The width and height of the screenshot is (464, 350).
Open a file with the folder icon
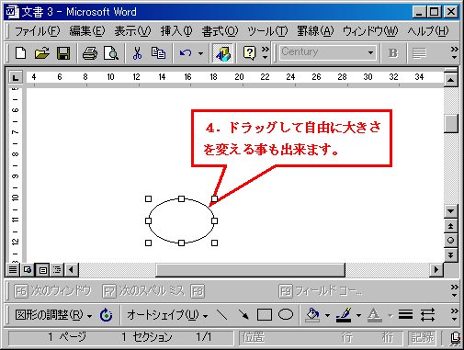[x=42, y=53]
